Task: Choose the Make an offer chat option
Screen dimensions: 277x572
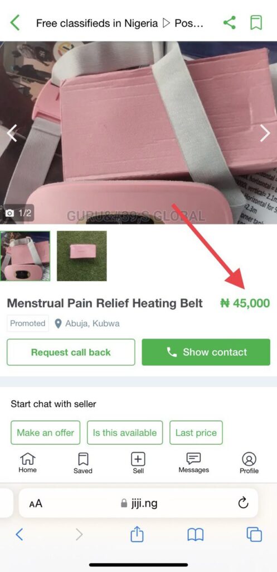Action: click(46, 433)
